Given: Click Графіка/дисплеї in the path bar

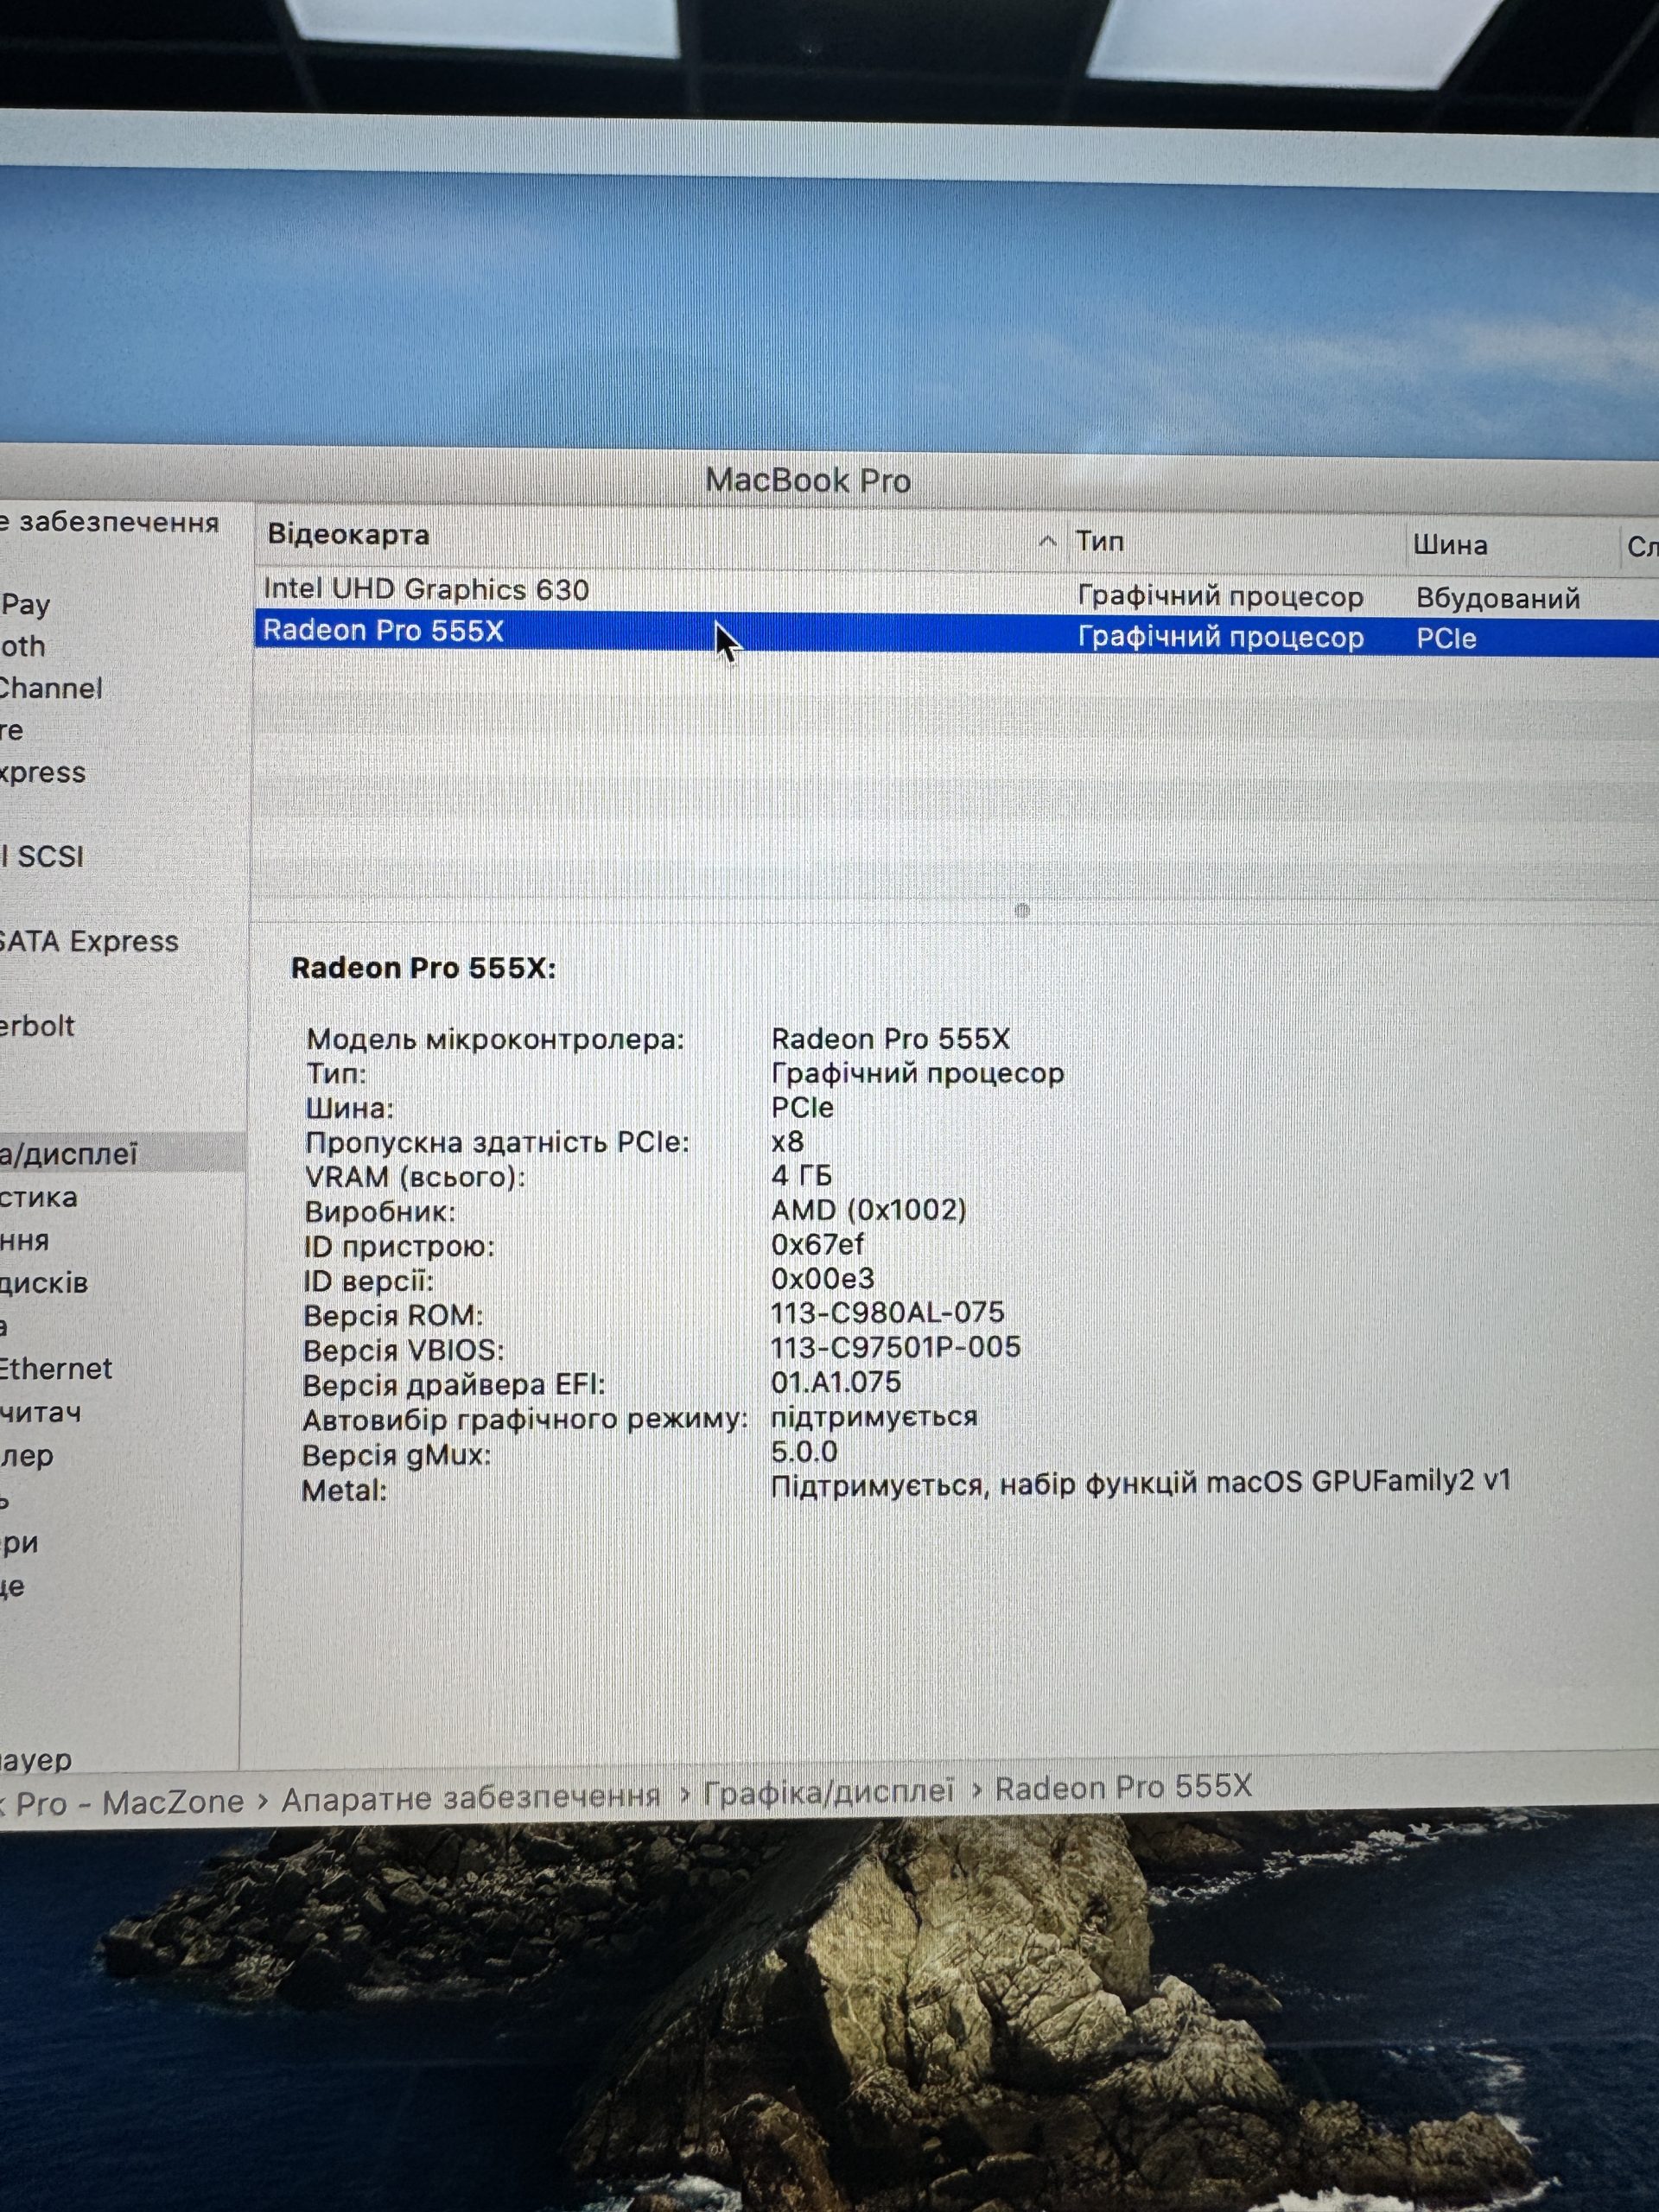Looking at the screenshot, I should [x=828, y=1790].
